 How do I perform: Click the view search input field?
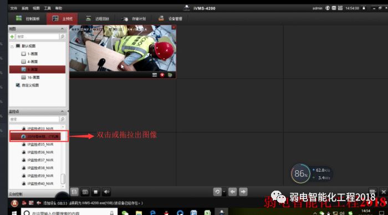pos(38,37)
